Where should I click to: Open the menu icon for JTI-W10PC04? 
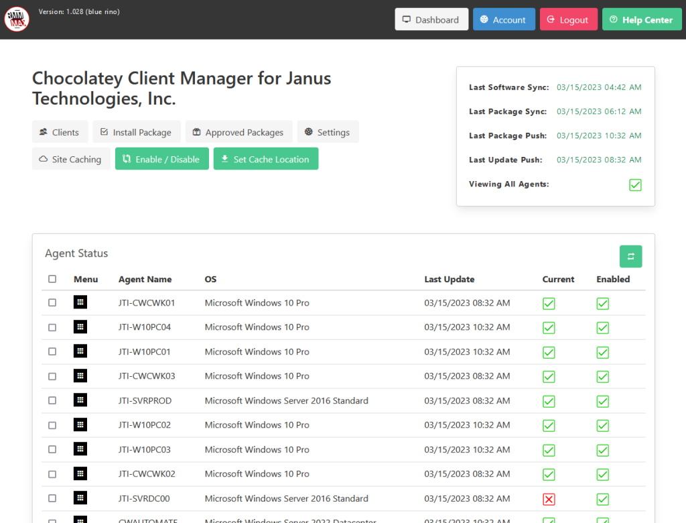pos(80,327)
